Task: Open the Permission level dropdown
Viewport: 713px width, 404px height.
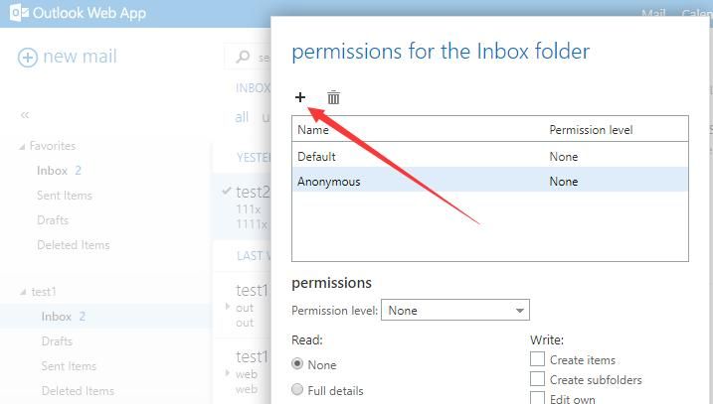Action: (455, 310)
